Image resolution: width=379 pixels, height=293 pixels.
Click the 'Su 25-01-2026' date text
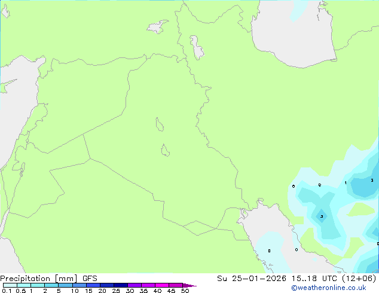click(252, 279)
